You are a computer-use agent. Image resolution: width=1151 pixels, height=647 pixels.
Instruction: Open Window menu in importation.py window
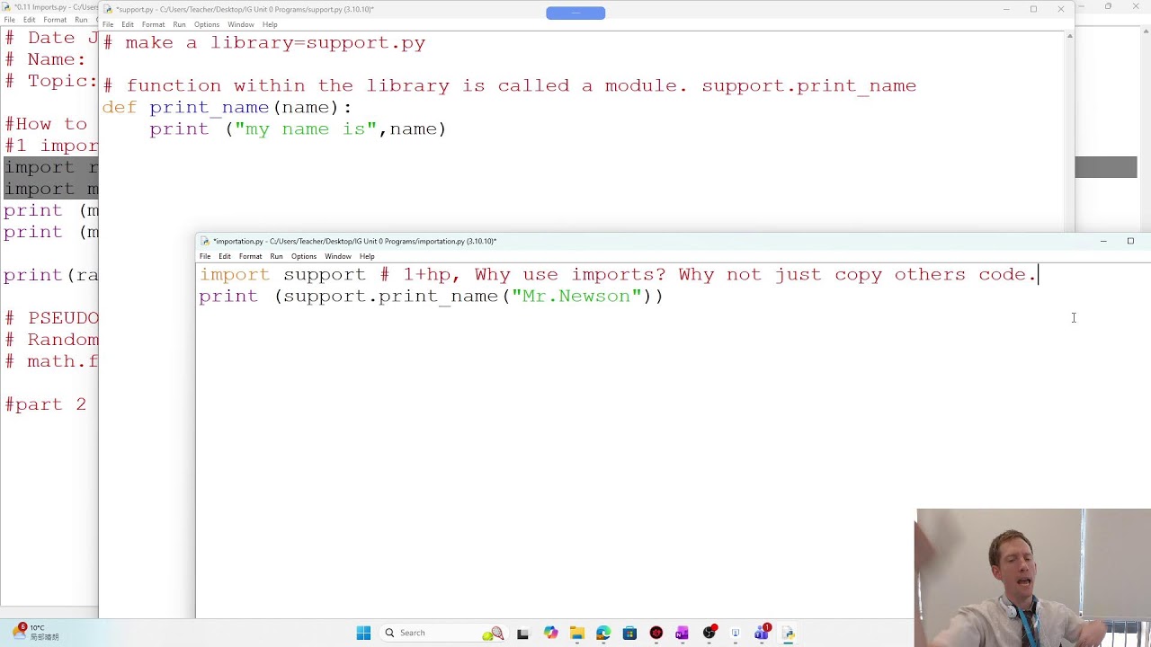pyautogui.click(x=338, y=256)
